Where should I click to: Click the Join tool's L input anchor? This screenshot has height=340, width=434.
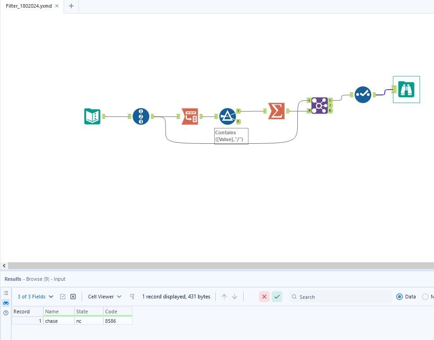point(309,100)
